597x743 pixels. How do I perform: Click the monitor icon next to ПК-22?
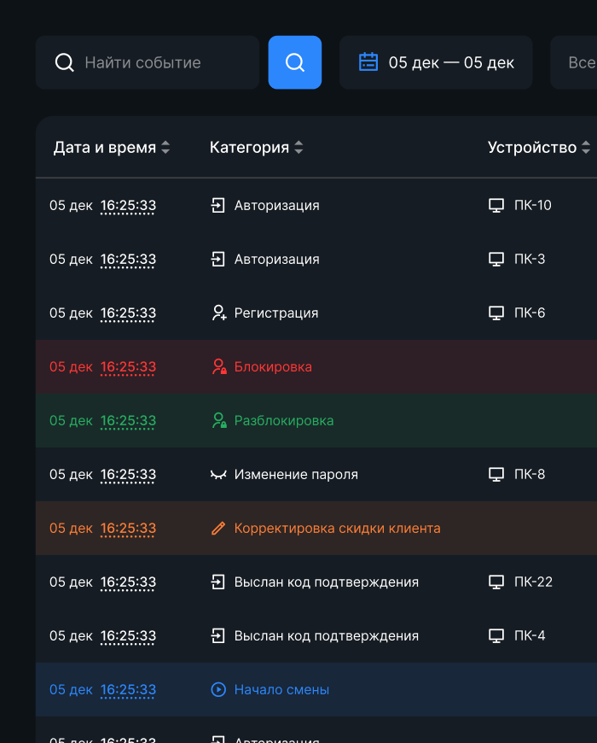496,582
